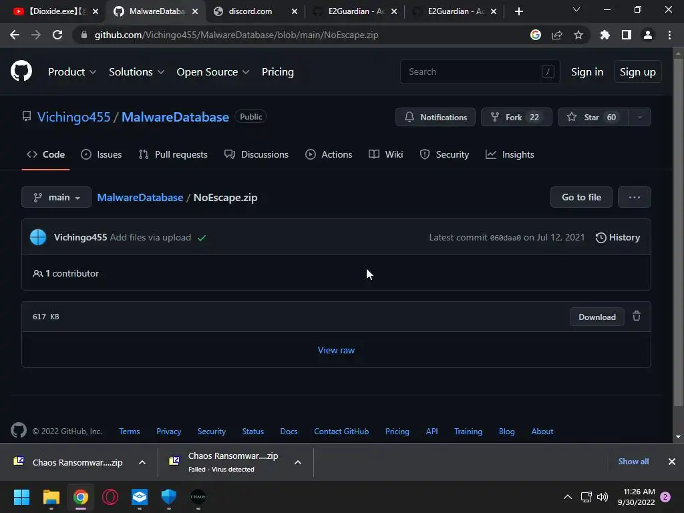684x513 pixels.
Task: Expand options for first Chaos Ransomware download
Action: point(142,462)
